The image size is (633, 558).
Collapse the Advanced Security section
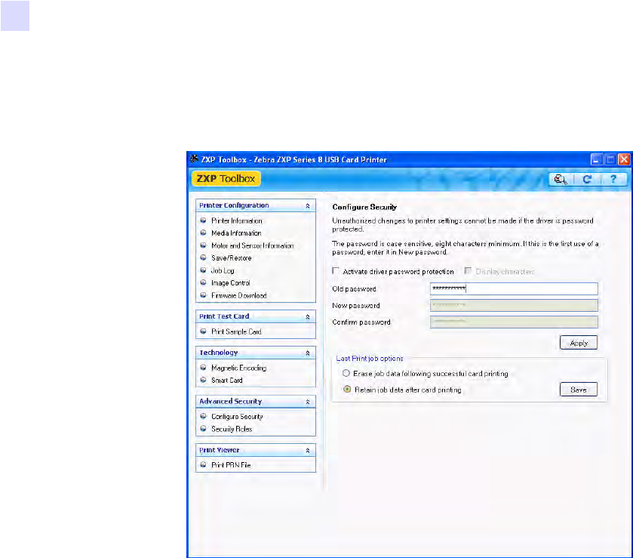point(308,402)
